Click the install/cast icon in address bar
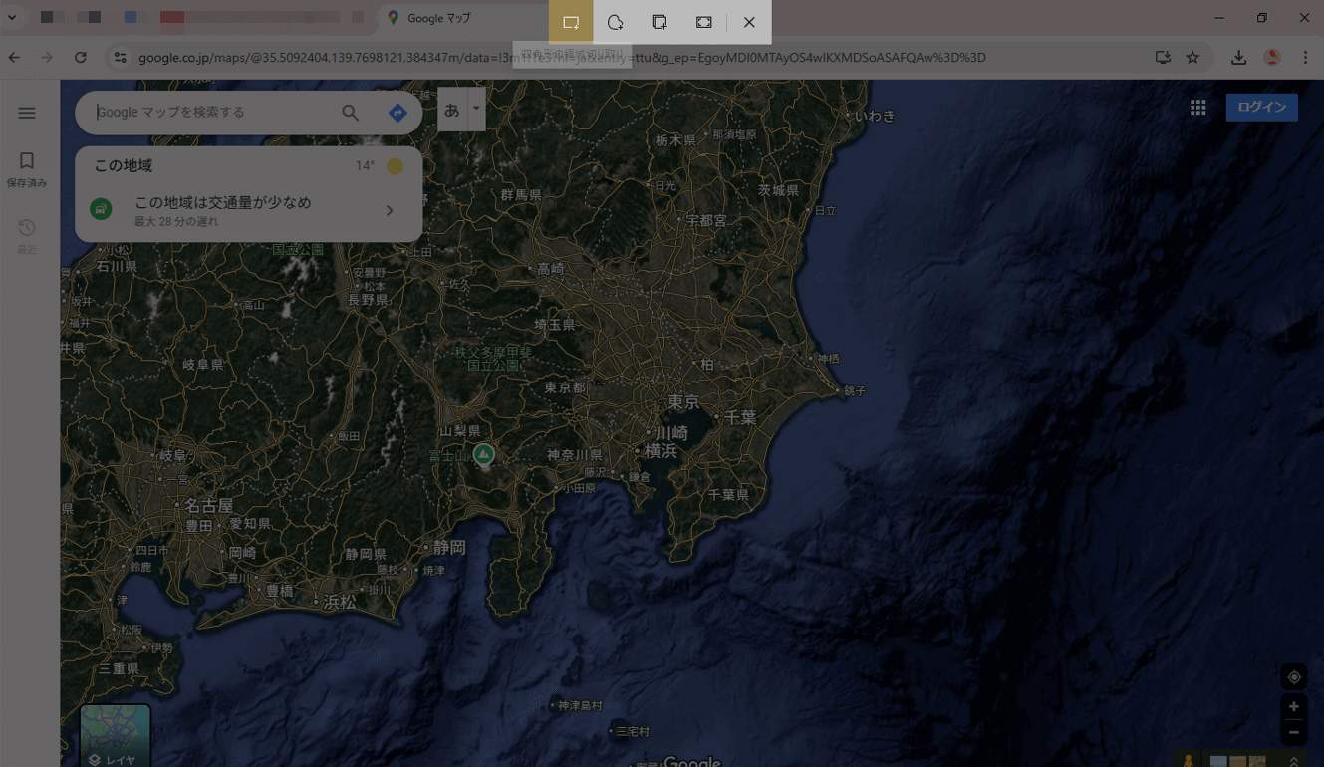The width and height of the screenshot is (1324, 767). pos(1163,58)
